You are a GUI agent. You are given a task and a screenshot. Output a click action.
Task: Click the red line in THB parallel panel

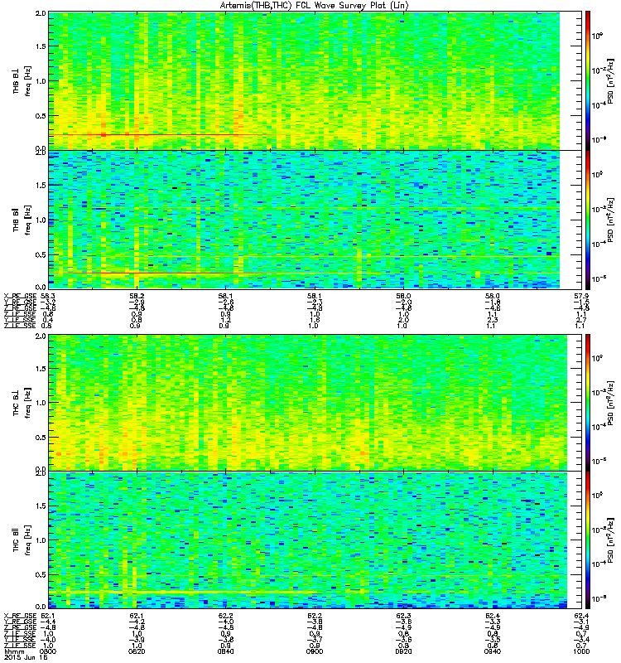coord(158,273)
